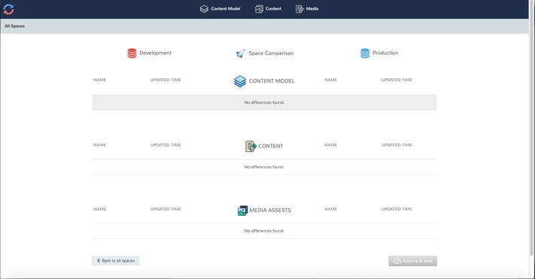This screenshot has height=279, width=535.
Task: Click the CONTENT MODEL section title
Action: [272, 80]
